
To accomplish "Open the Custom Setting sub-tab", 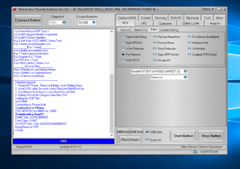I will coord(169,30).
